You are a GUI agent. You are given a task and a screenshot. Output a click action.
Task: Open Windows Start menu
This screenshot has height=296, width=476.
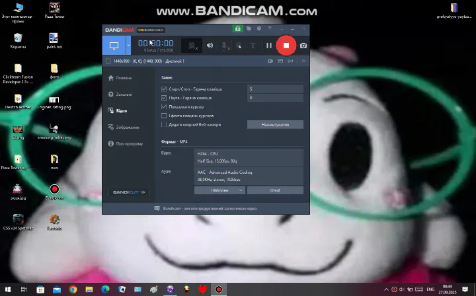tap(8, 289)
